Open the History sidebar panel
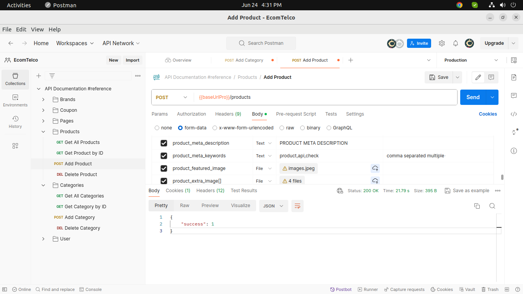Viewport: 523px width, 294px height. [15, 122]
